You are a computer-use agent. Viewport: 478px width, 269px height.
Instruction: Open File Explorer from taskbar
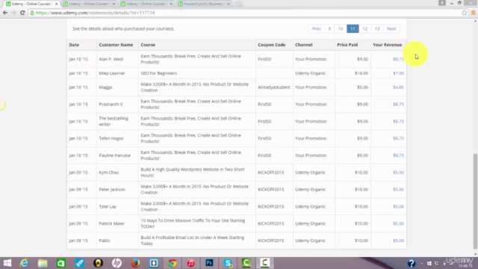43,263
